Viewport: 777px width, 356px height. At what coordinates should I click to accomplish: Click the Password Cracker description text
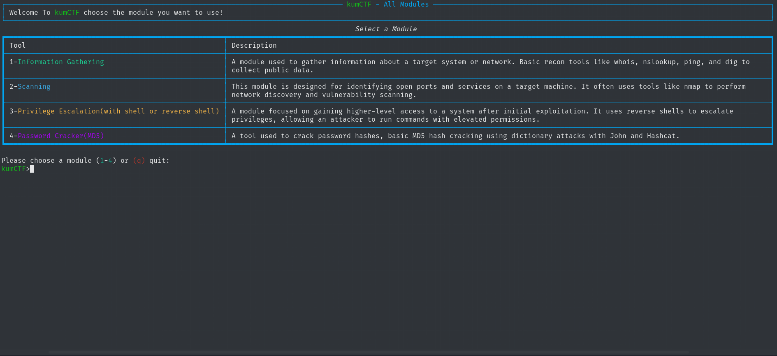click(455, 136)
